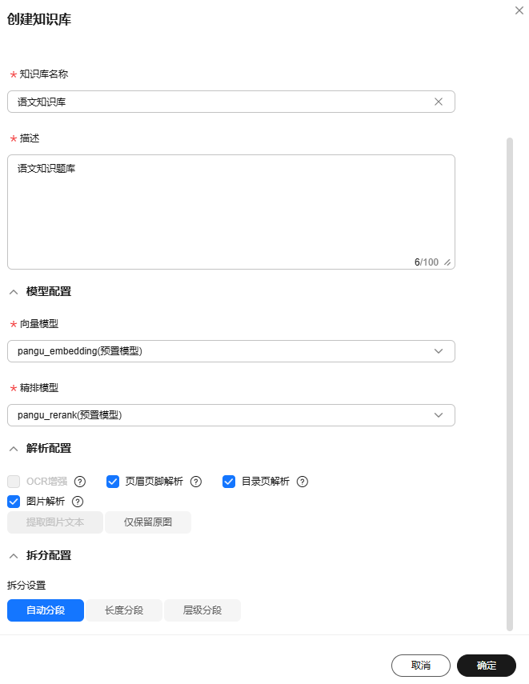Uncheck 目录页解析 checkbox
Image resolution: width=529 pixels, height=684 pixels.
tap(229, 482)
